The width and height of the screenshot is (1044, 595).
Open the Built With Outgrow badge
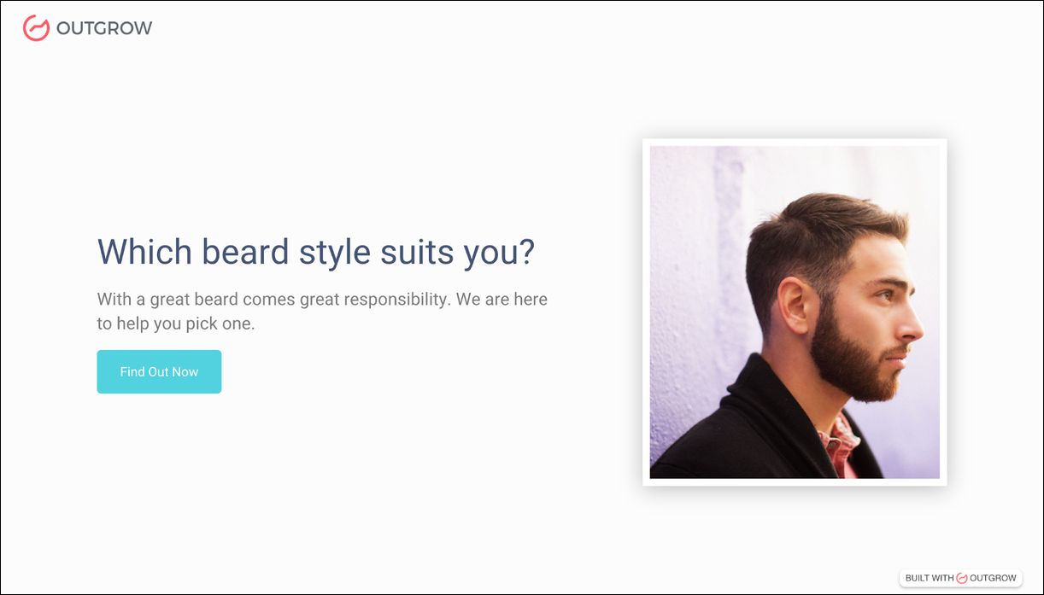[x=961, y=578]
